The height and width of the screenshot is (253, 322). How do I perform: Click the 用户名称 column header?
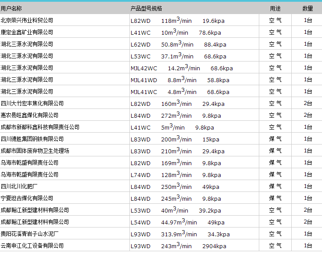click(x=11, y=8)
